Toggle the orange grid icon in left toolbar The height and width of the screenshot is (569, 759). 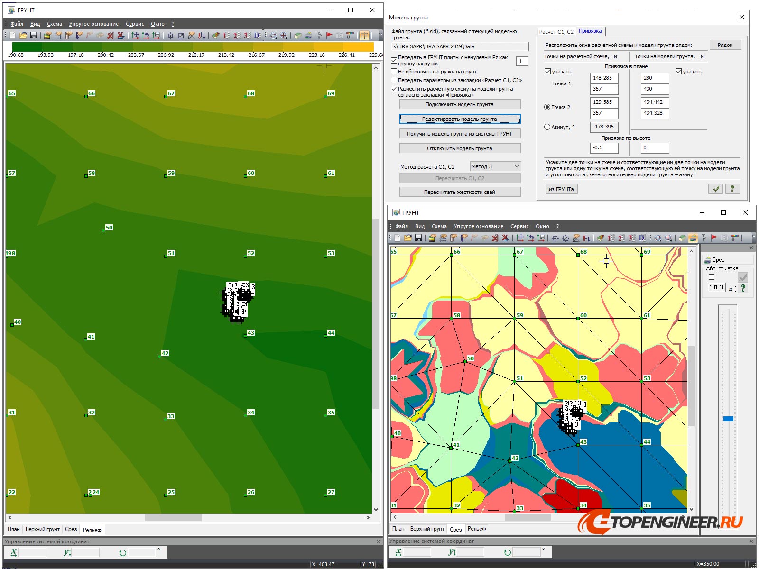(x=364, y=36)
